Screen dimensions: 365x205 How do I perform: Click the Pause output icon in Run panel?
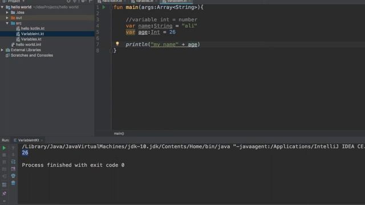[x=4, y=162]
